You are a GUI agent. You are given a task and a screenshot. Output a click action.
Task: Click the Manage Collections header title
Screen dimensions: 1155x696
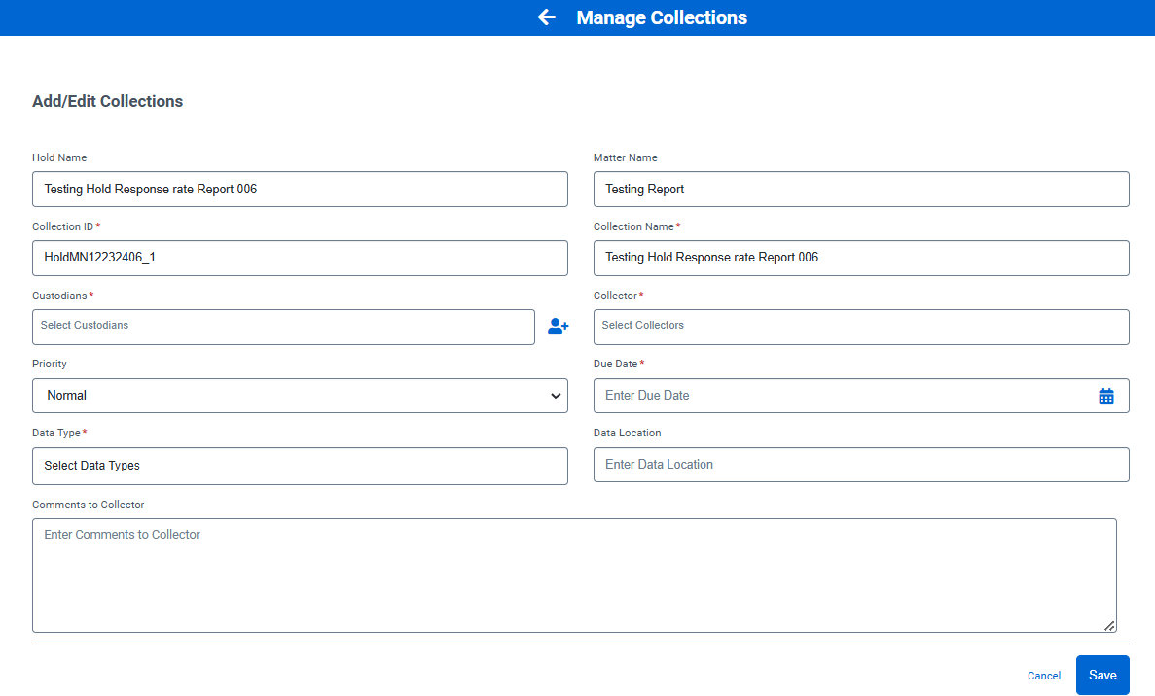pyautogui.click(x=662, y=17)
